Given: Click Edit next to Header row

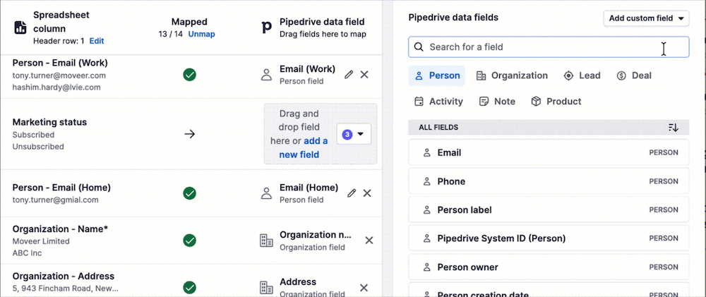Looking at the screenshot, I should click(x=96, y=41).
